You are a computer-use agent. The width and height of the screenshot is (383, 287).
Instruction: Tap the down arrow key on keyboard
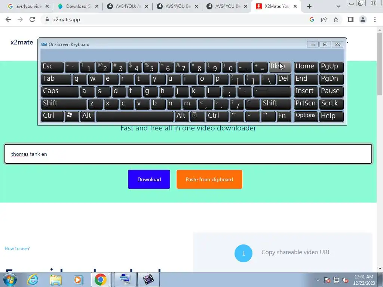pos(252,117)
